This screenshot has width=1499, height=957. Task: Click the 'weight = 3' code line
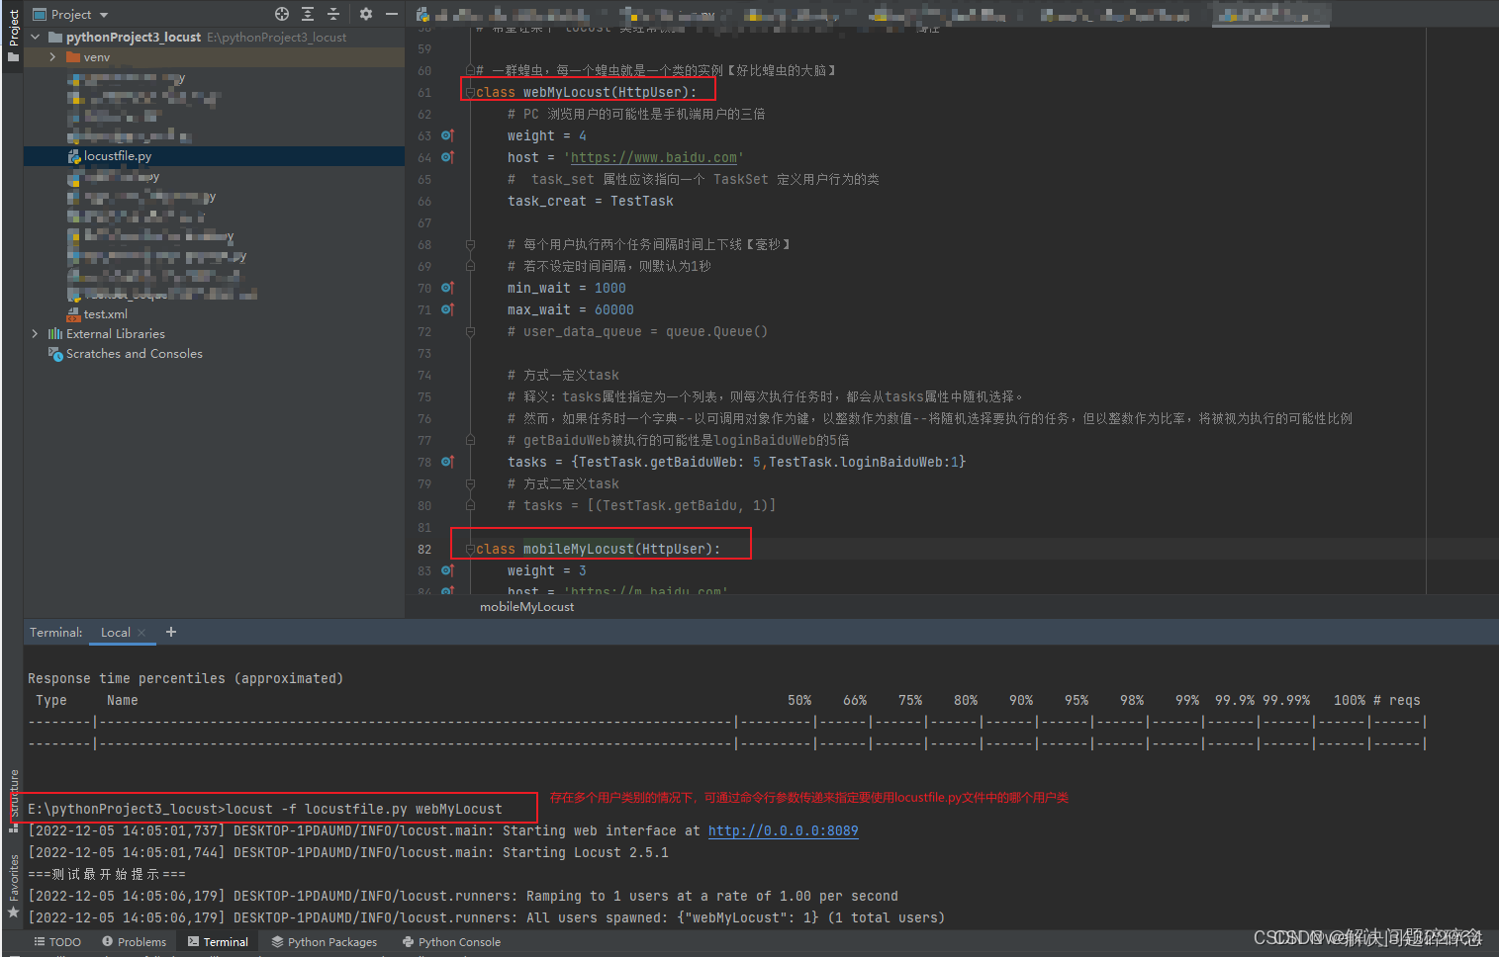[546, 571]
